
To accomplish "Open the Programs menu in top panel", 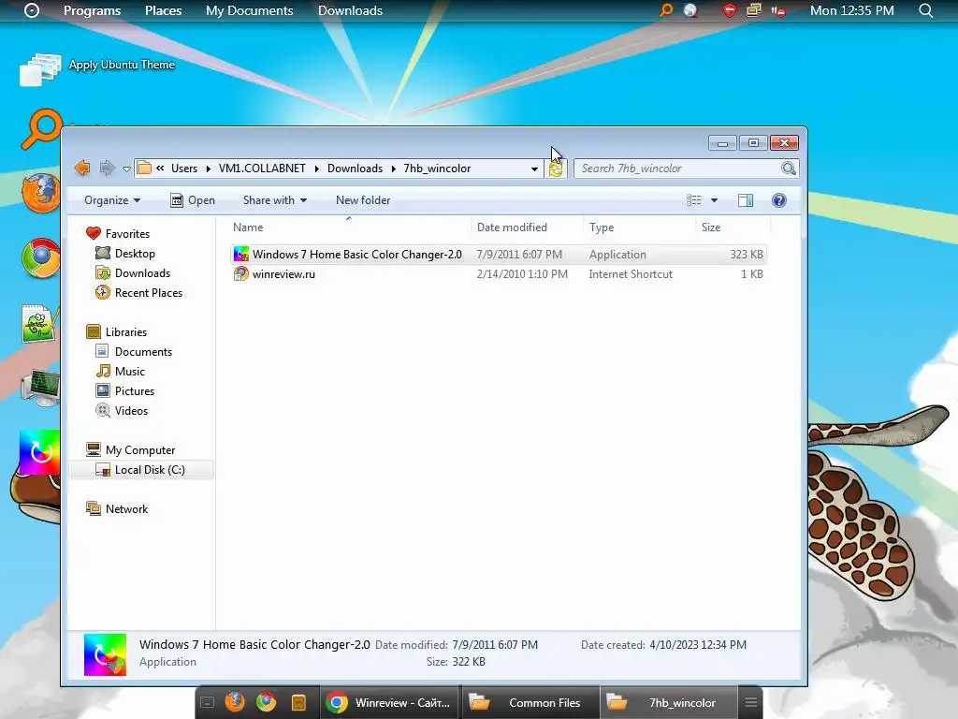I will click(93, 10).
